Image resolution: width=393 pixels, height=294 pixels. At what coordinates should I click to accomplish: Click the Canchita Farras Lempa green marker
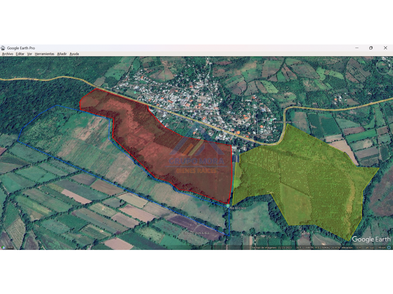(271, 120)
